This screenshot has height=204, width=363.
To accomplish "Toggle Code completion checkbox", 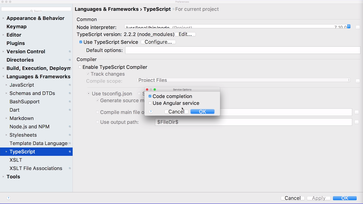I will [x=150, y=96].
